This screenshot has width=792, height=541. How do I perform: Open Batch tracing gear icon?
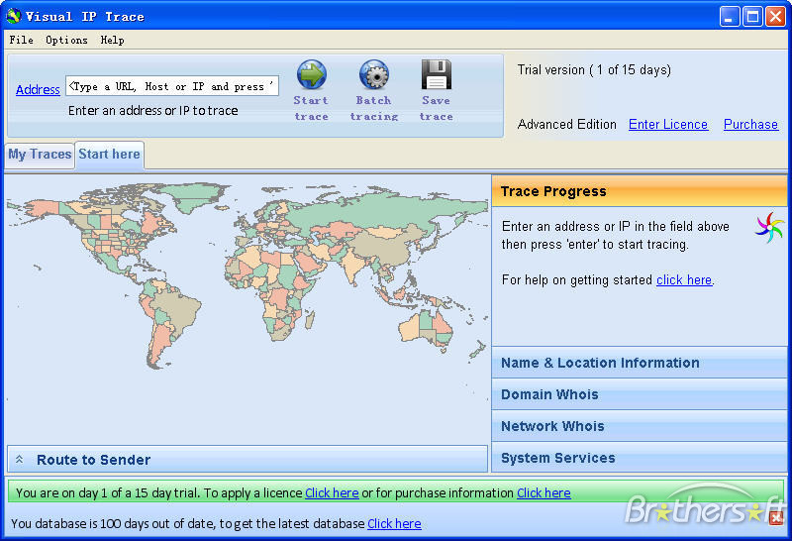click(x=374, y=75)
